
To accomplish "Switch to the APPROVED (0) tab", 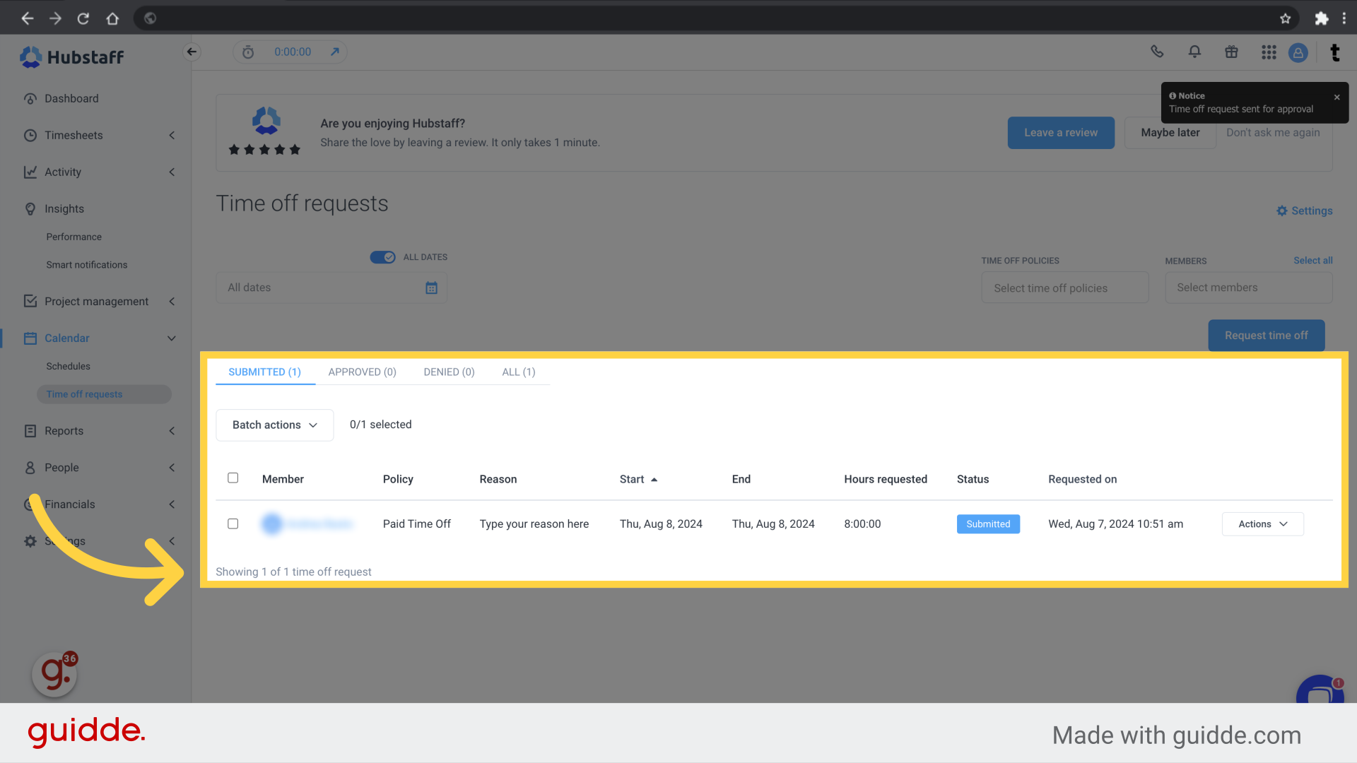I will [362, 372].
